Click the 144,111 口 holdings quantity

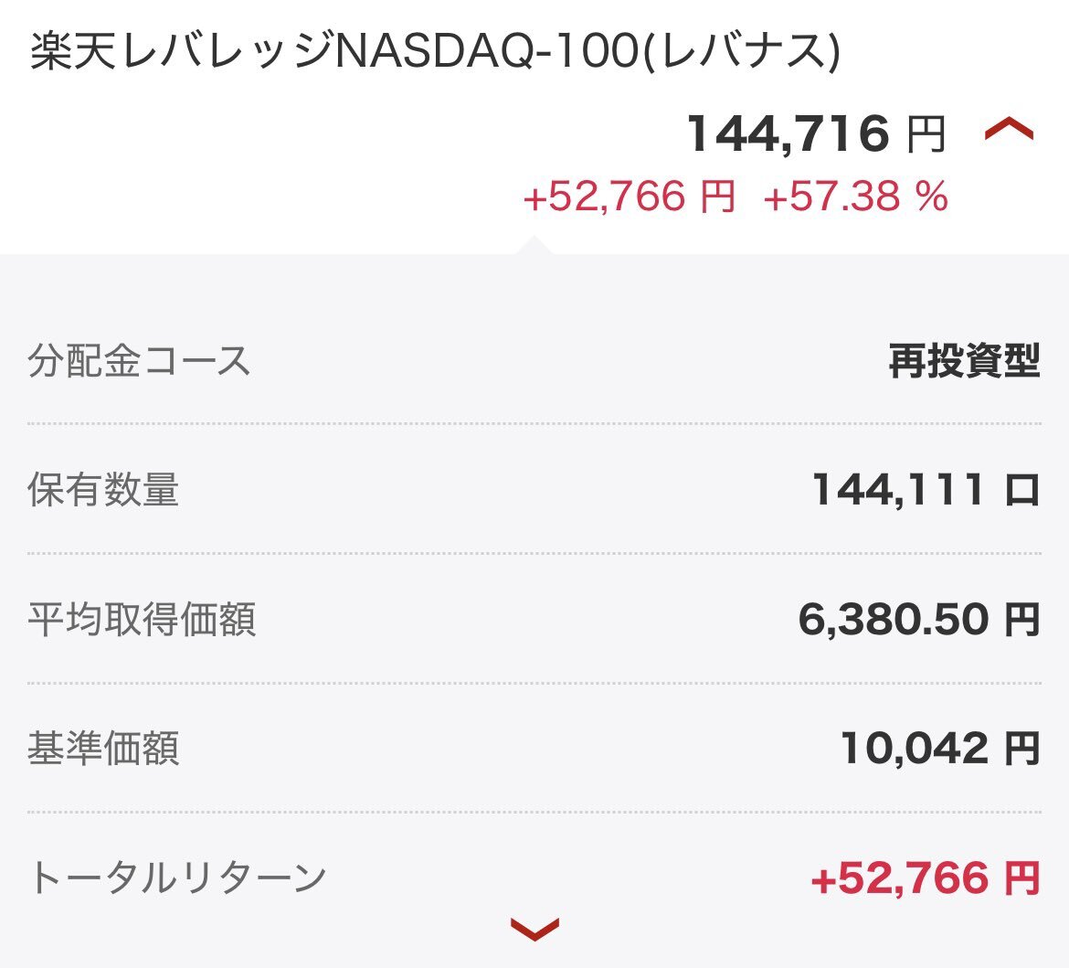coord(926,490)
